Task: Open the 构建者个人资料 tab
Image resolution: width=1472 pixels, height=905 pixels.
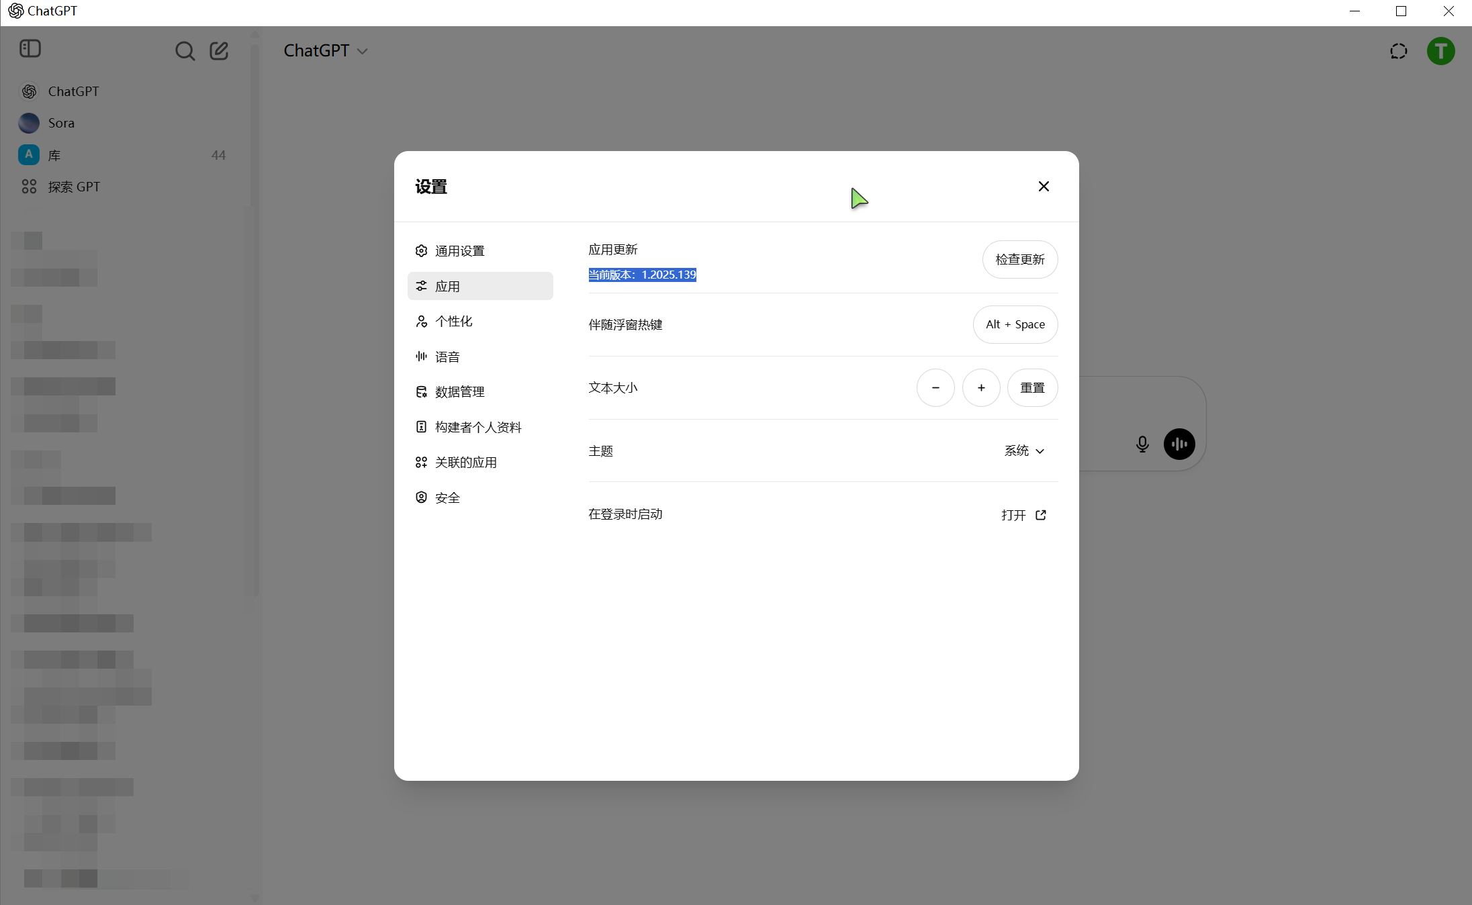Action: 480,427
